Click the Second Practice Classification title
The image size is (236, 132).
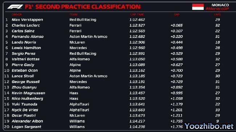(88, 7)
